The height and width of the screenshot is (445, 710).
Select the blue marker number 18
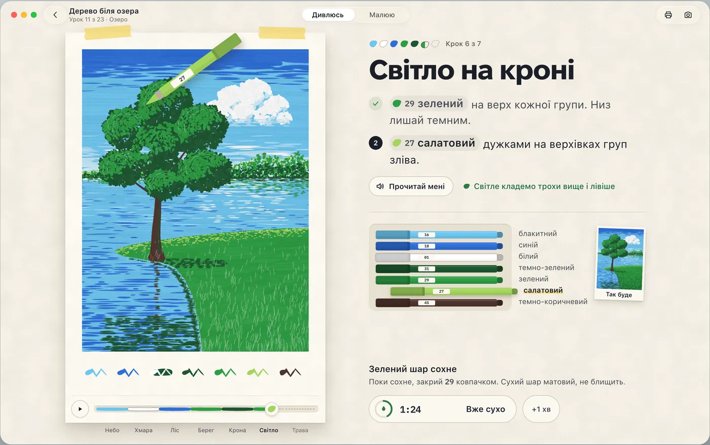439,246
